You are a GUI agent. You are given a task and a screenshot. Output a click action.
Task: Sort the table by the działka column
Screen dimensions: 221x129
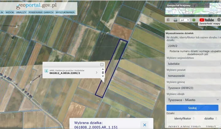211,119
